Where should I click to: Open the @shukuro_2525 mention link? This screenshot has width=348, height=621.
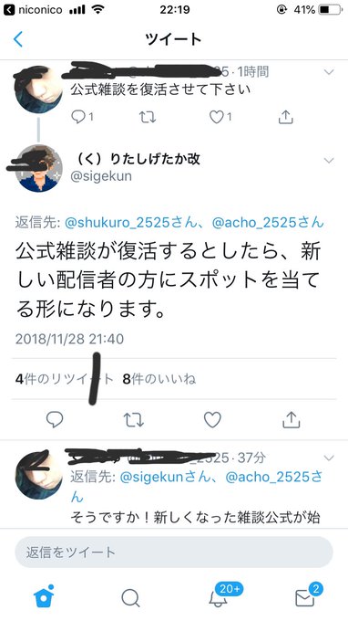pos(131,223)
